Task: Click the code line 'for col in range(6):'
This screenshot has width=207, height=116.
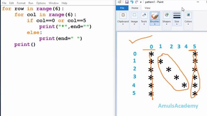Action: point(45,15)
